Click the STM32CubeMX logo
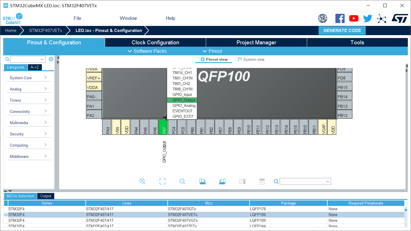Screen dimensions: 411x231 pyautogui.click(x=12, y=18)
